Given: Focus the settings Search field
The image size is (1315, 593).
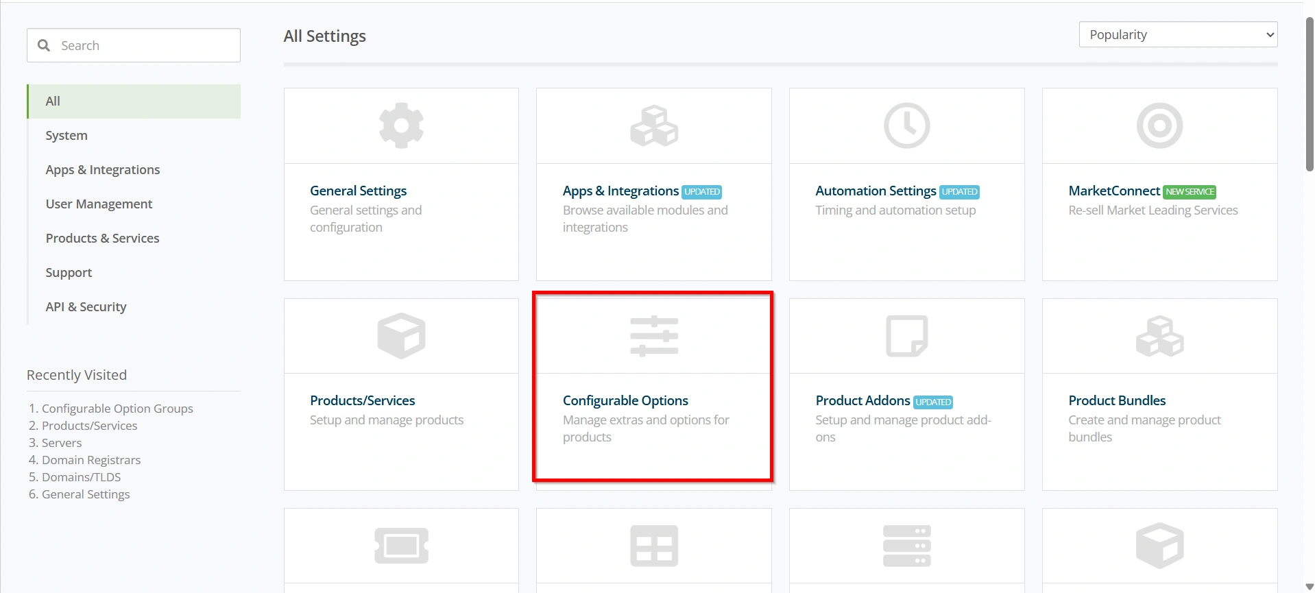Looking at the screenshot, I should coord(134,45).
